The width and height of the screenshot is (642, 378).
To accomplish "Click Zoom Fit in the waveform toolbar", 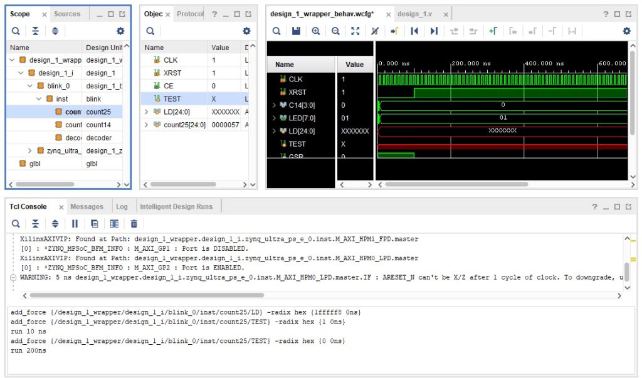I will pyautogui.click(x=355, y=31).
